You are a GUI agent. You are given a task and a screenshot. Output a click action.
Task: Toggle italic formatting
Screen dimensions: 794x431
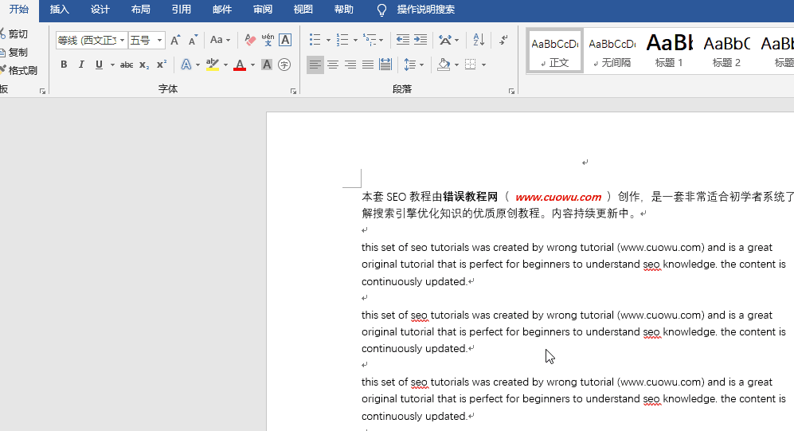81,65
